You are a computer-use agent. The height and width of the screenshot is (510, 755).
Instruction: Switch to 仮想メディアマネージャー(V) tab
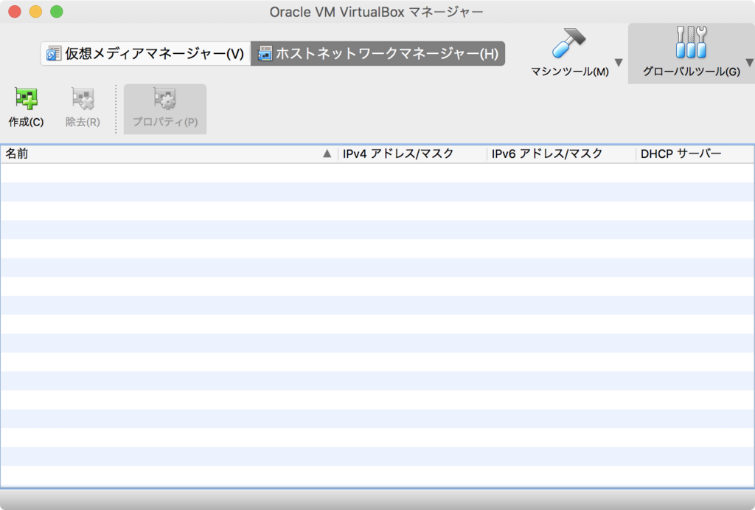pos(145,53)
